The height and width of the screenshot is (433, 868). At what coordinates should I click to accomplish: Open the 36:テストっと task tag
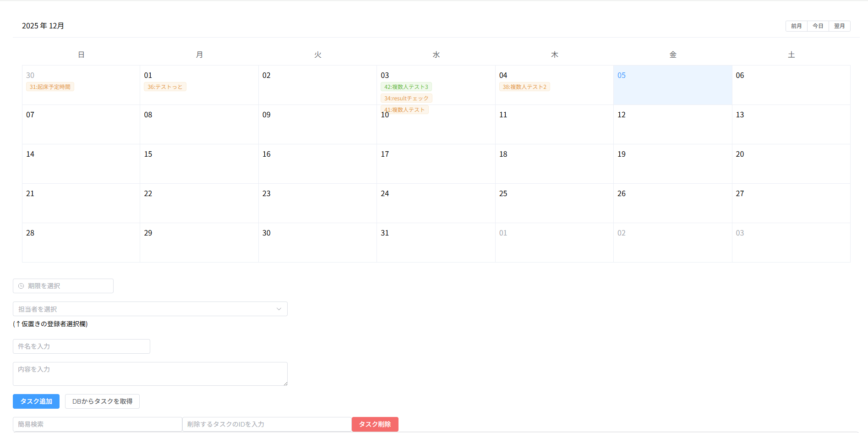tap(165, 87)
